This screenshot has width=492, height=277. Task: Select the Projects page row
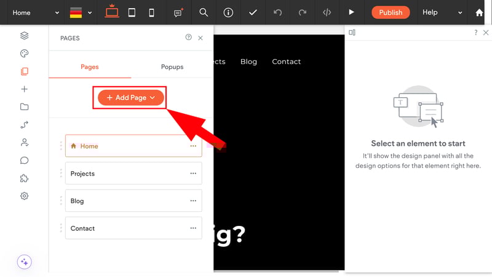pyautogui.click(x=133, y=174)
